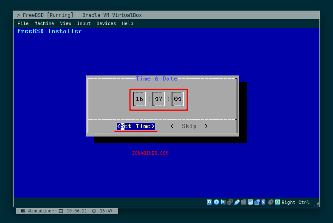Click the FreeBSD Installer heading text
333x223 pixels.
(x=49, y=31)
